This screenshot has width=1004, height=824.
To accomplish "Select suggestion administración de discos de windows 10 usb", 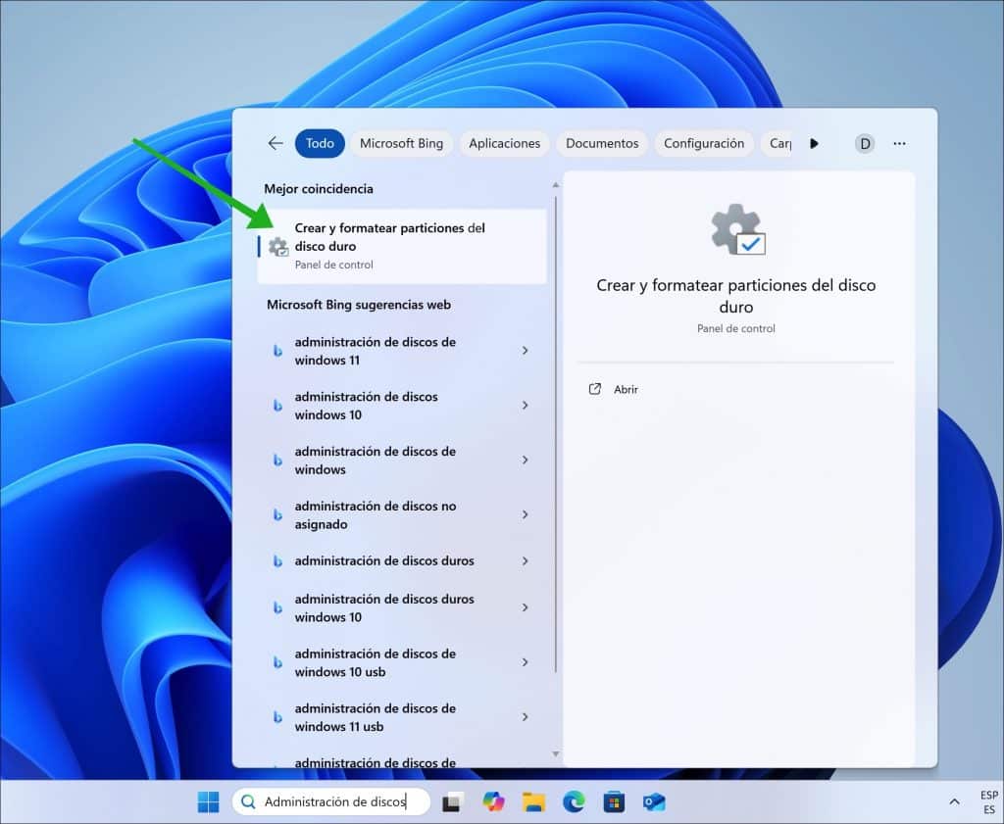I will click(402, 662).
